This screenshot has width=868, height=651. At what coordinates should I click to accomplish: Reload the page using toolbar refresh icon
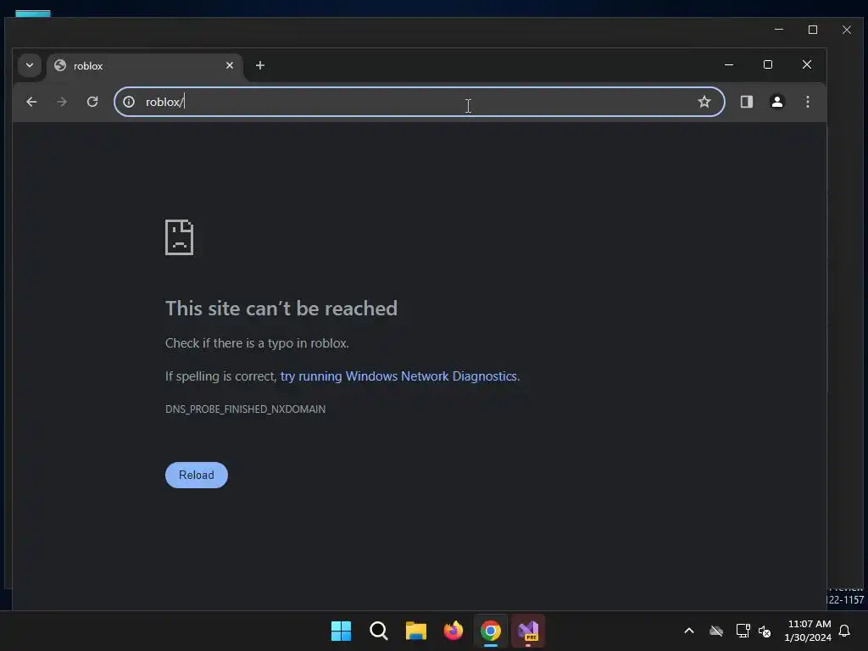(92, 102)
